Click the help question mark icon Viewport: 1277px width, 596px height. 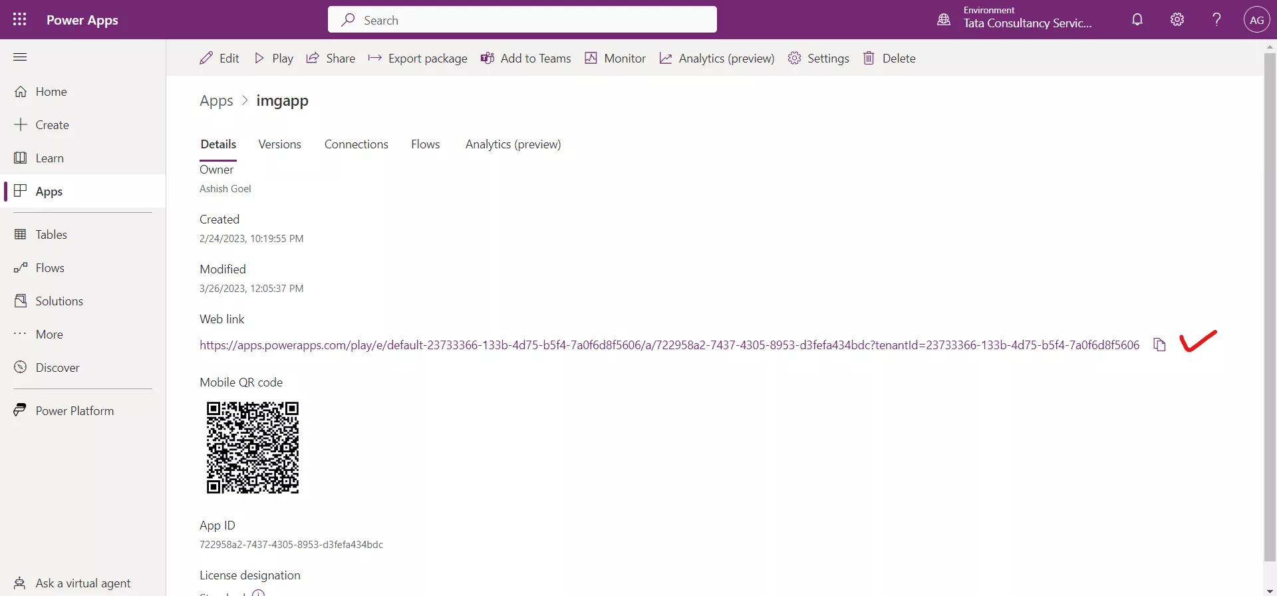(1216, 19)
